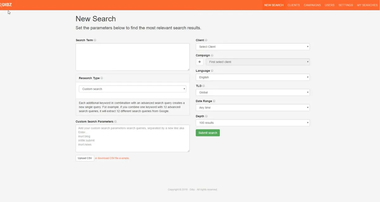
Task: Click the help icon beside Client label
Action: tap(206, 40)
